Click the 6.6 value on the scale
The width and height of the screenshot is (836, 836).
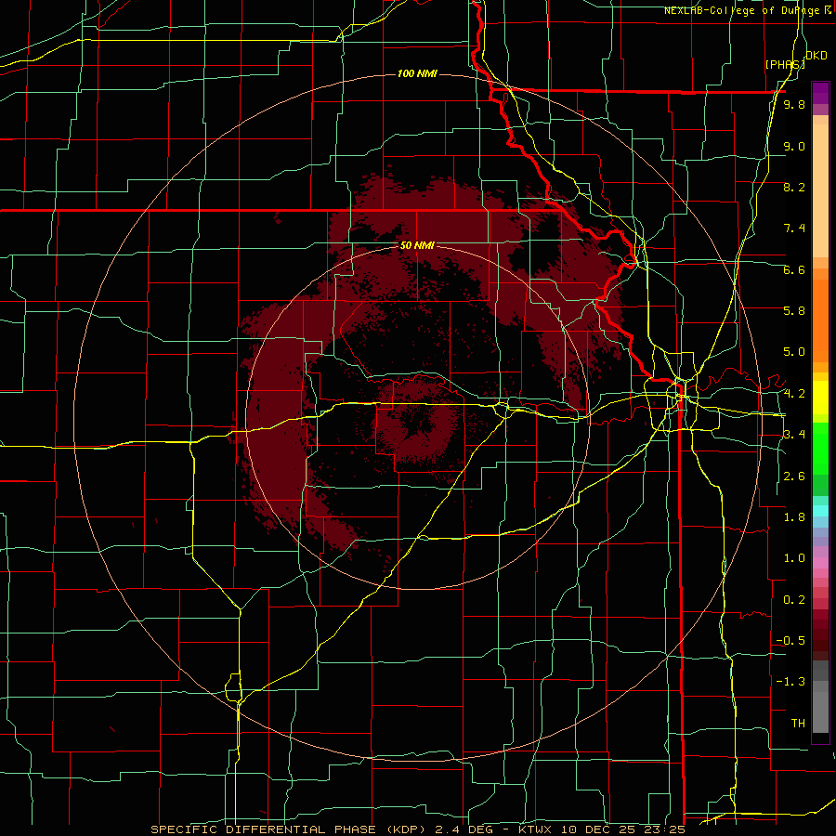[794, 269]
